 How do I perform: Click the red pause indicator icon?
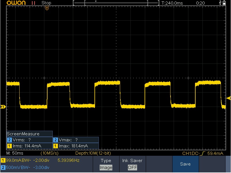(33, 3)
